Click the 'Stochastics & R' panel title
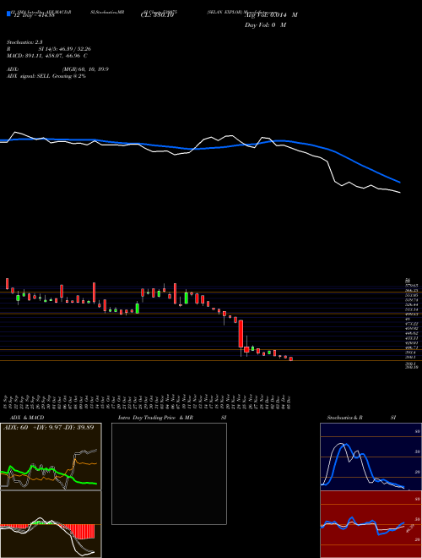The image size is (422, 558). pos(344,418)
